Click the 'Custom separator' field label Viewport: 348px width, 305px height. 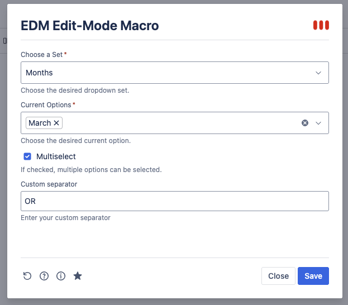point(49,184)
